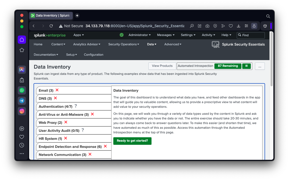This screenshot has width=289, height=180.
Task: Select the Anti-Virus or Anti-Malware (3) category
Action: (74, 114)
